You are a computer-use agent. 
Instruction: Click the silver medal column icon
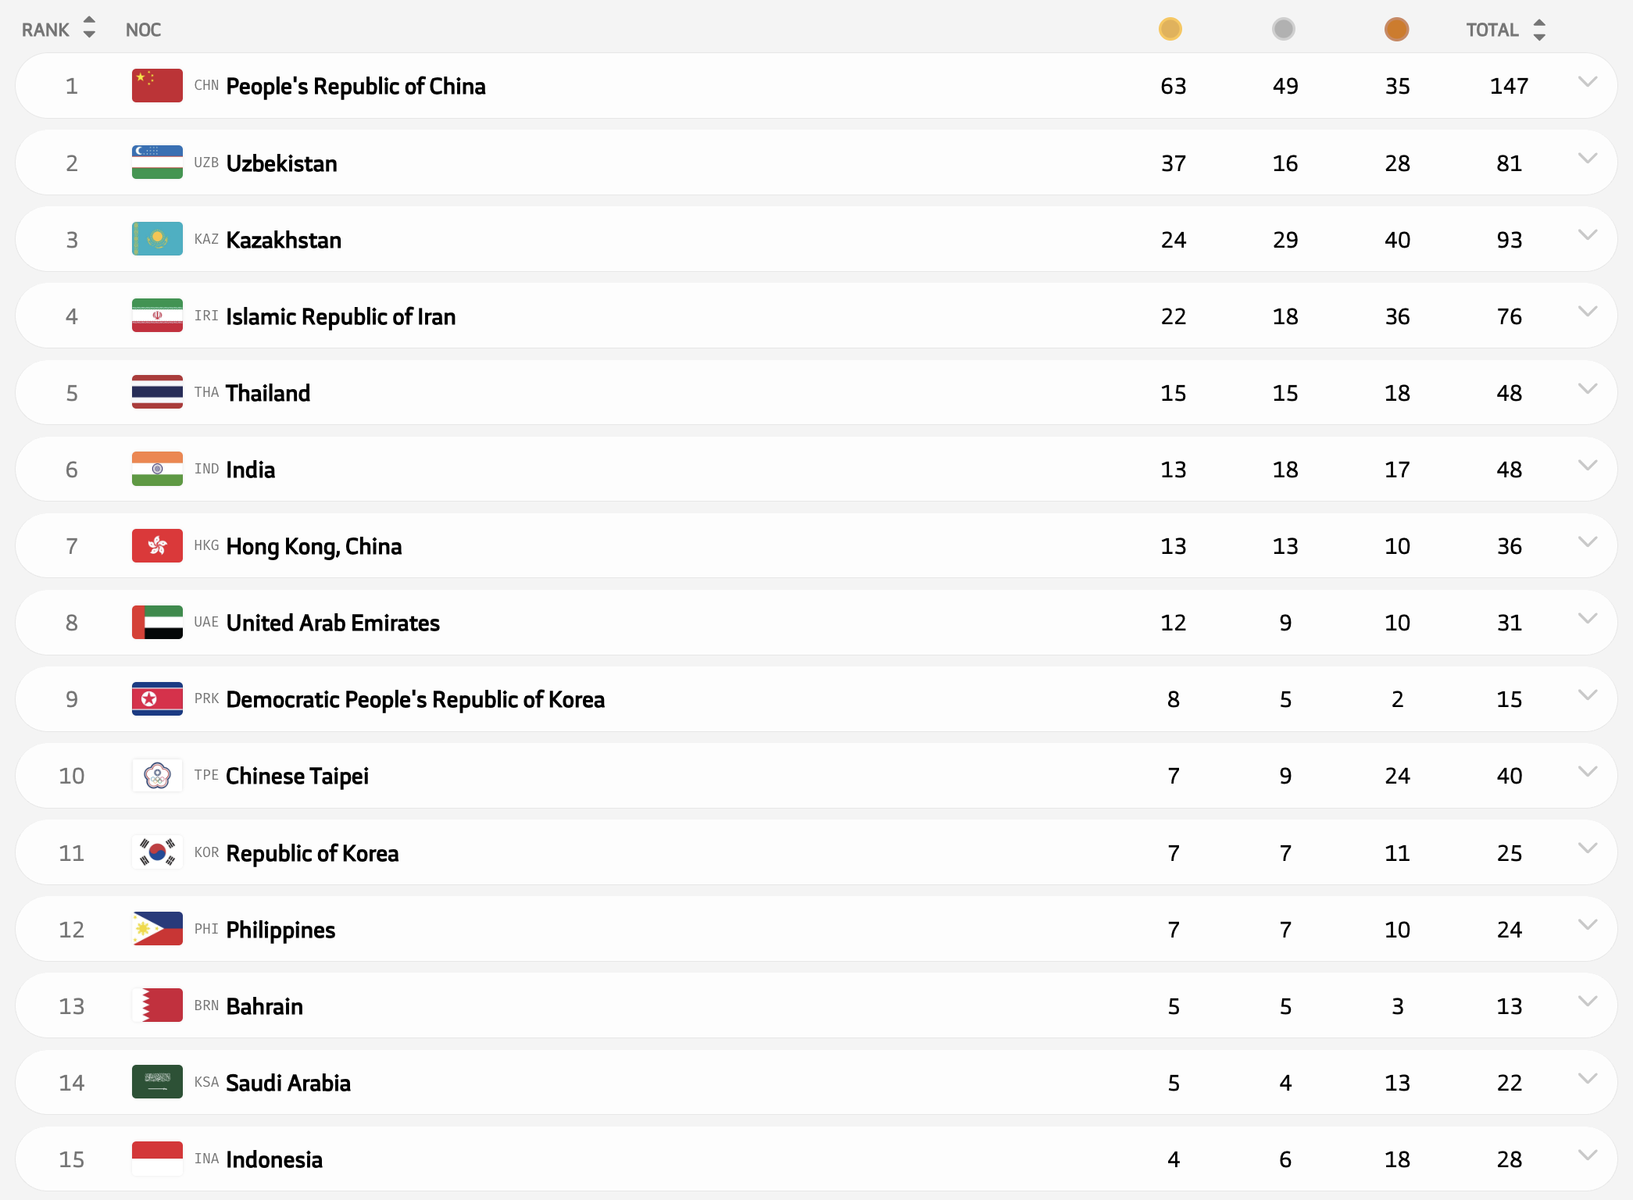coord(1283,30)
